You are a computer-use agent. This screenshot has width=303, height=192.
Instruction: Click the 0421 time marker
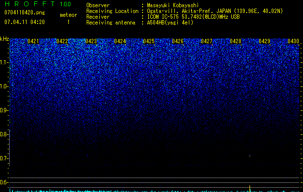33,41
